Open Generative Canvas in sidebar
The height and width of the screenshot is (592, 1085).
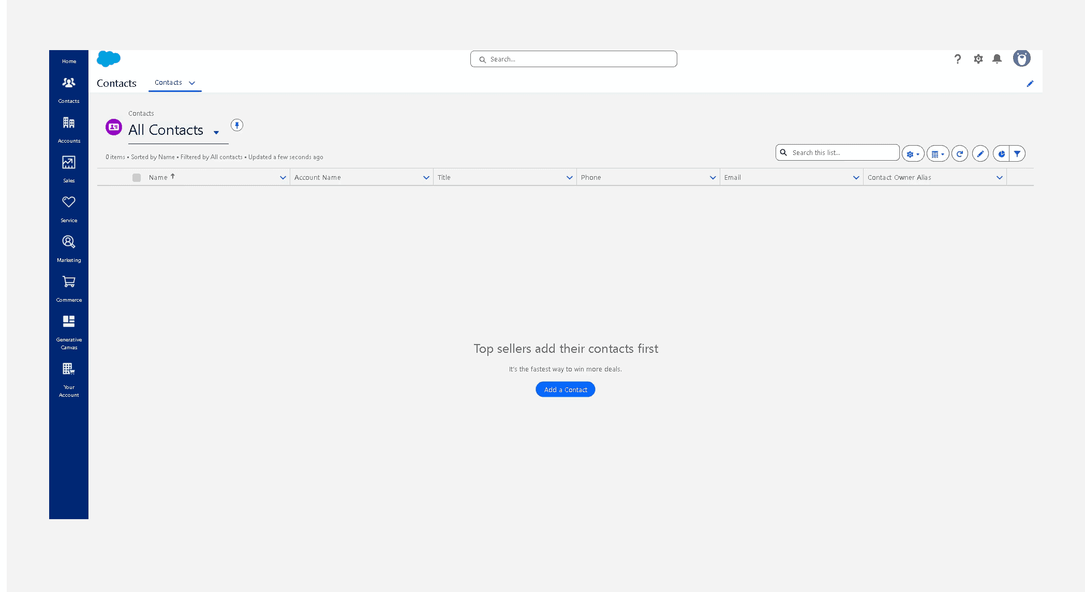pos(69,322)
